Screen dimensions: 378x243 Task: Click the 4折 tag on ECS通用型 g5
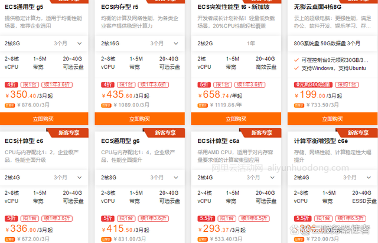pyautogui.click(x=11, y=85)
